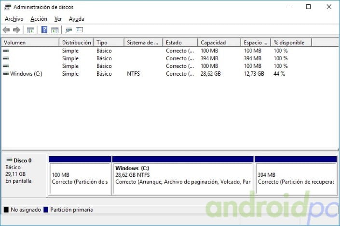Close the Administración de discos window
340x226 pixels.
(x=329, y=7)
